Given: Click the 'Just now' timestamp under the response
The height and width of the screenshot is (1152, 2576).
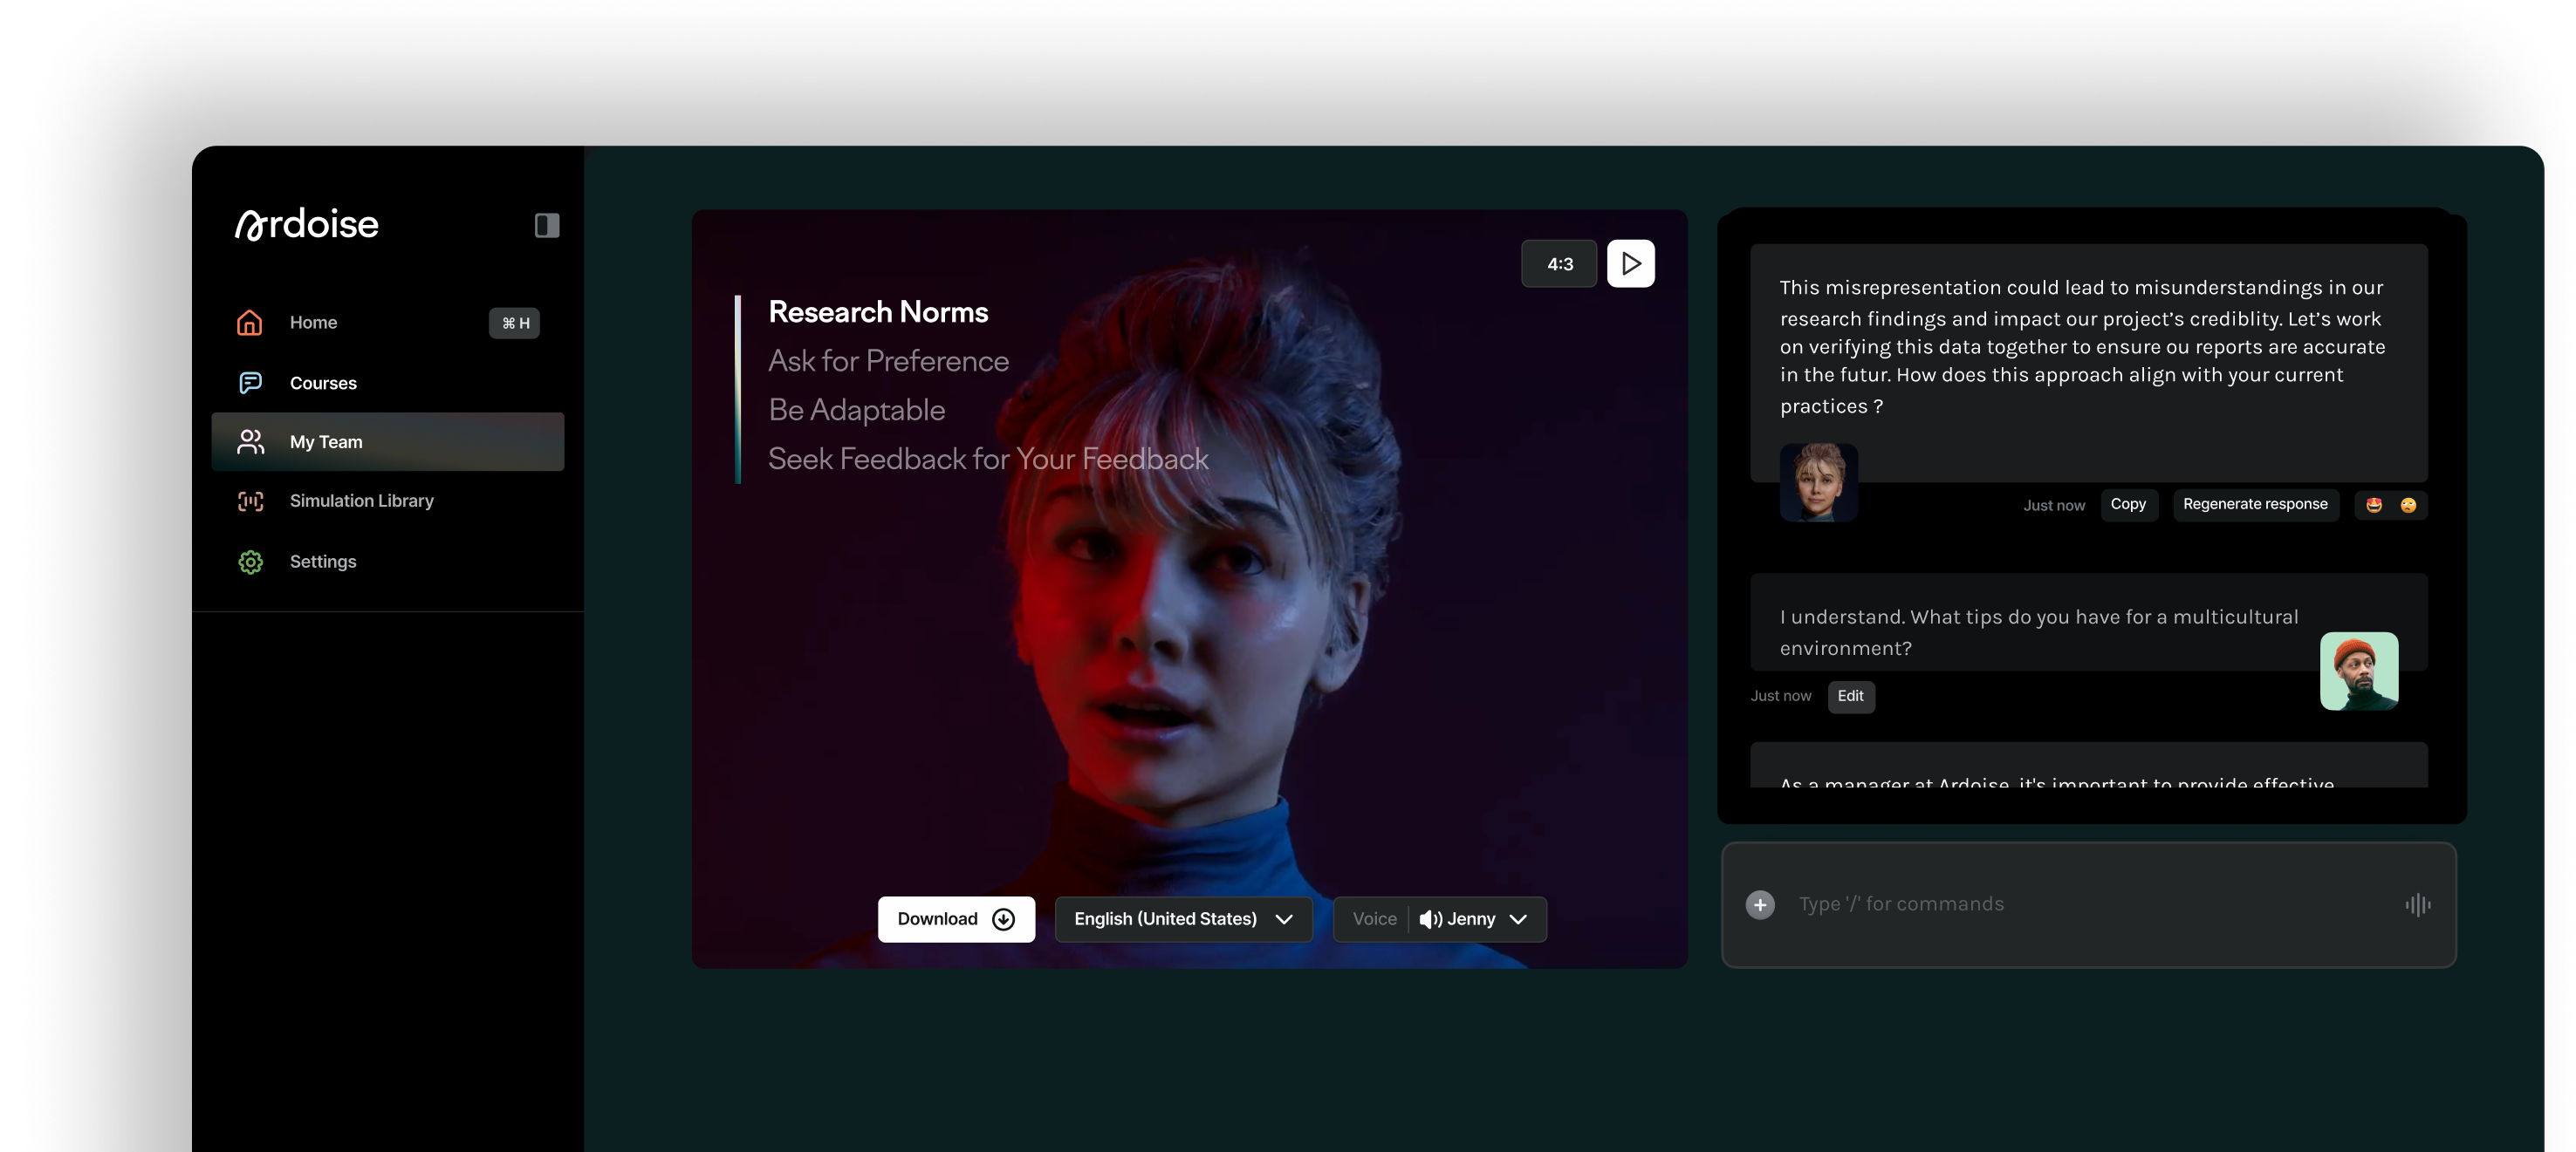Looking at the screenshot, I should pos(2054,506).
